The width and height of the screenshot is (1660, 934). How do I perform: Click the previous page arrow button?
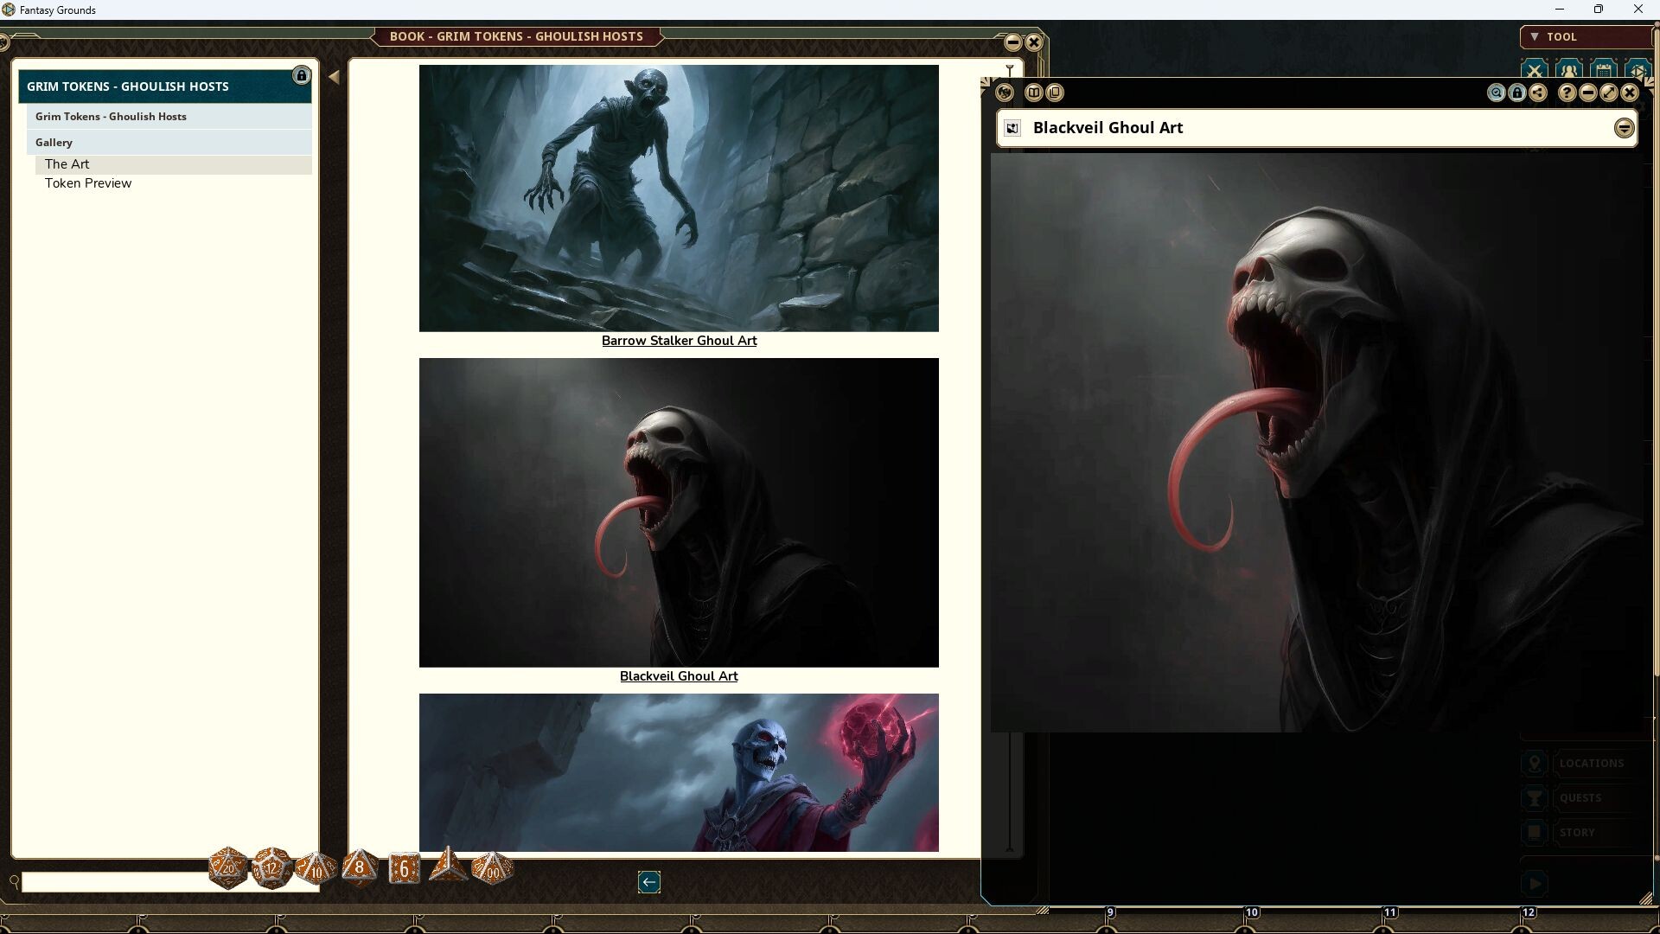[649, 881]
